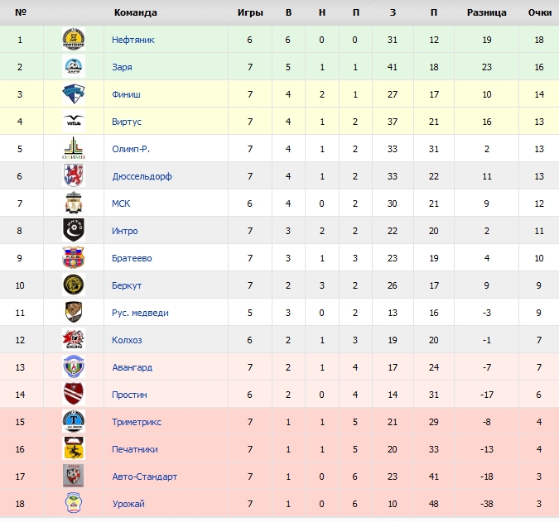This screenshot has height=522, width=559.
Task: Open the Интро team link
Action: [x=125, y=231]
